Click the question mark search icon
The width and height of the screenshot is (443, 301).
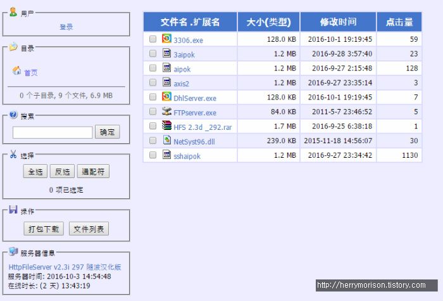13,115
